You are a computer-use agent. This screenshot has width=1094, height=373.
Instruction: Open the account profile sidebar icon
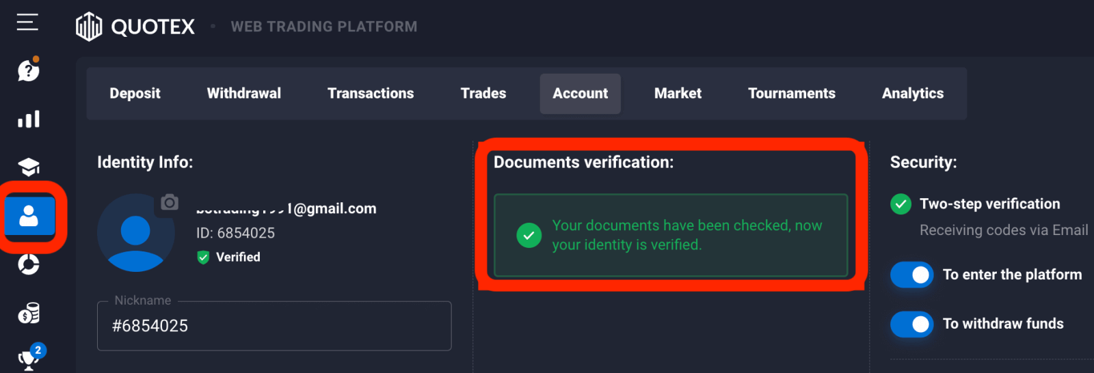click(x=29, y=216)
